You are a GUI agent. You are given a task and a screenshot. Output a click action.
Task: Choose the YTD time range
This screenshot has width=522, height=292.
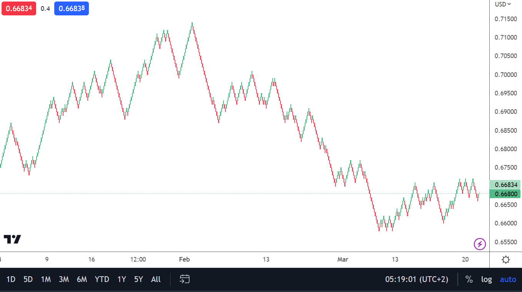pos(102,279)
